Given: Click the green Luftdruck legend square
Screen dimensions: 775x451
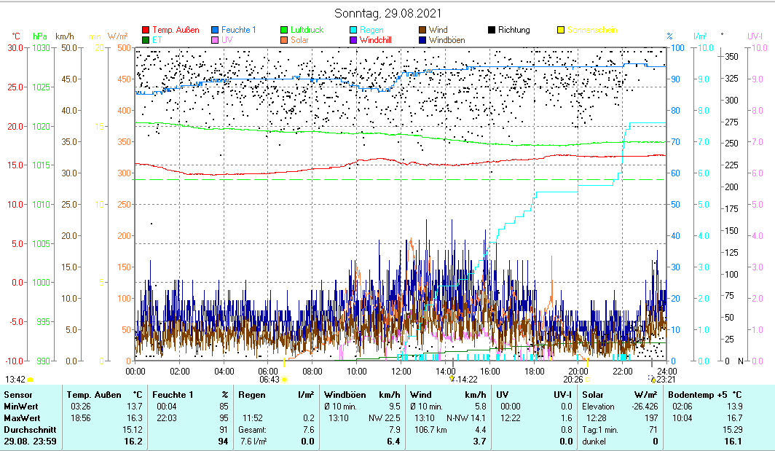Looking at the screenshot, I should pyautogui.click(x=284, y=31).
